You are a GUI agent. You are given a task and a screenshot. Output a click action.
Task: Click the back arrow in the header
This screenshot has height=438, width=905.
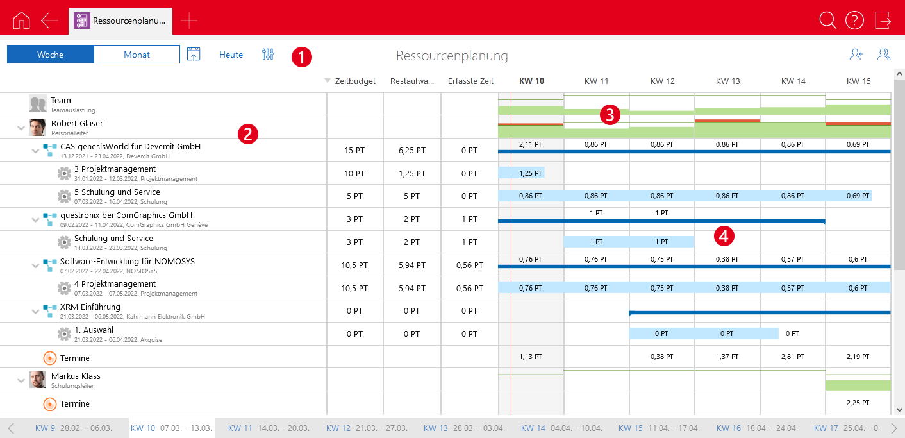click(49, 20)
